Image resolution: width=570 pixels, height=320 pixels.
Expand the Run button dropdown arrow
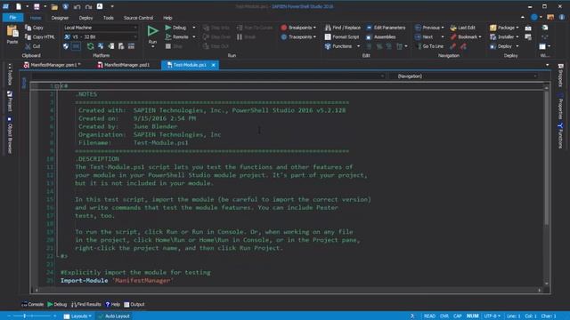(152, 47)
